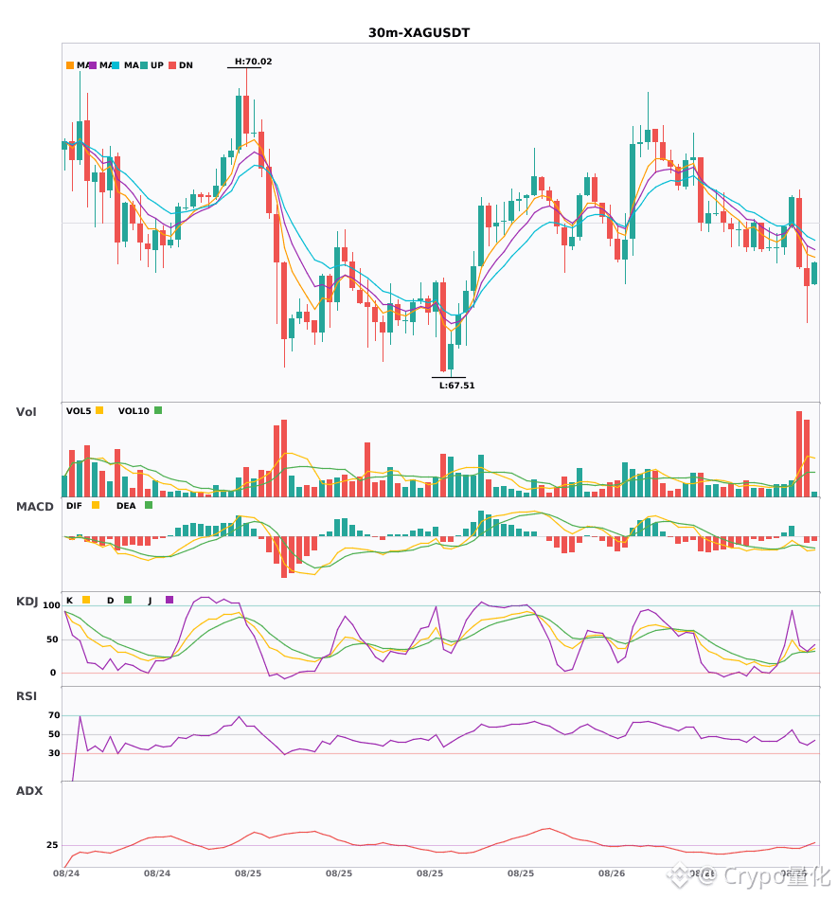Click the 25 threshold value in ADX panel
This screenshot has height=900, width=838.
coord(52,845)
